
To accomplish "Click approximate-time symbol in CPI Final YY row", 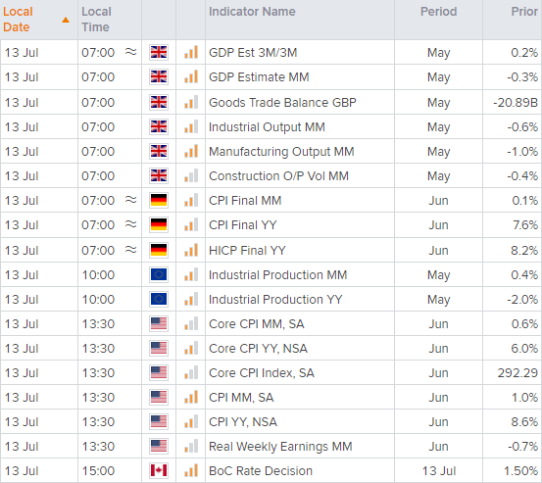I will coord(130,224).
